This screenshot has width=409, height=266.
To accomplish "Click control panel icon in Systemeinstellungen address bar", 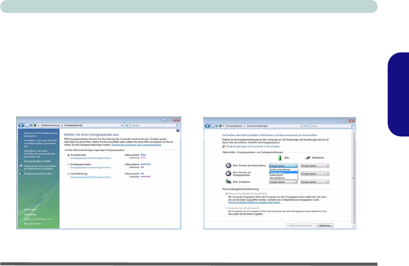I will coord(221,126).
